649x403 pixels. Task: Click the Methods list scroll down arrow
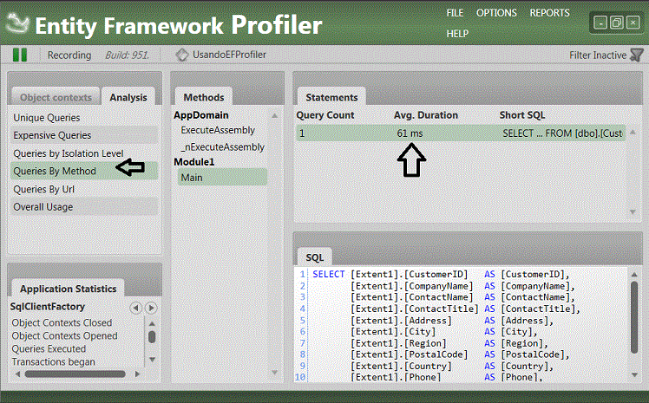click(x=274, y=373)
